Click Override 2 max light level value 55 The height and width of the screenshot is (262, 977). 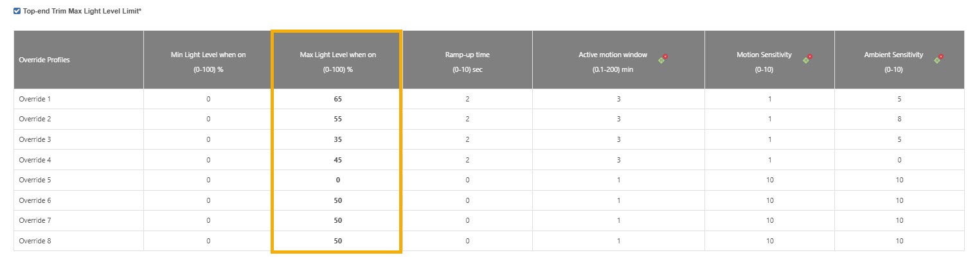tap(337, 119)
